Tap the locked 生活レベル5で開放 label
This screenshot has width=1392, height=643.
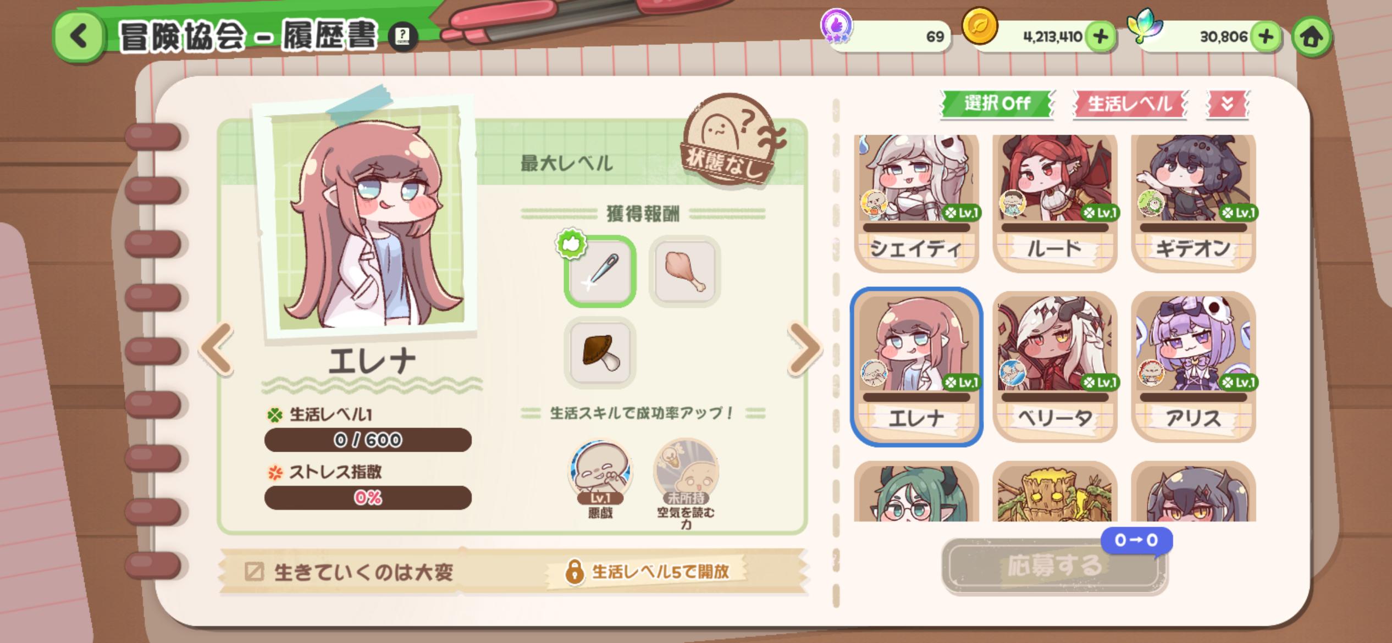(647, 572)
